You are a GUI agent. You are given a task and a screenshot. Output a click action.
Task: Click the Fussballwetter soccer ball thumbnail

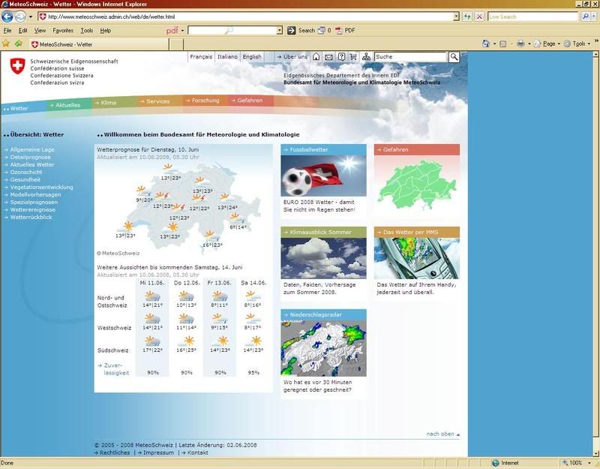[323, 176]
